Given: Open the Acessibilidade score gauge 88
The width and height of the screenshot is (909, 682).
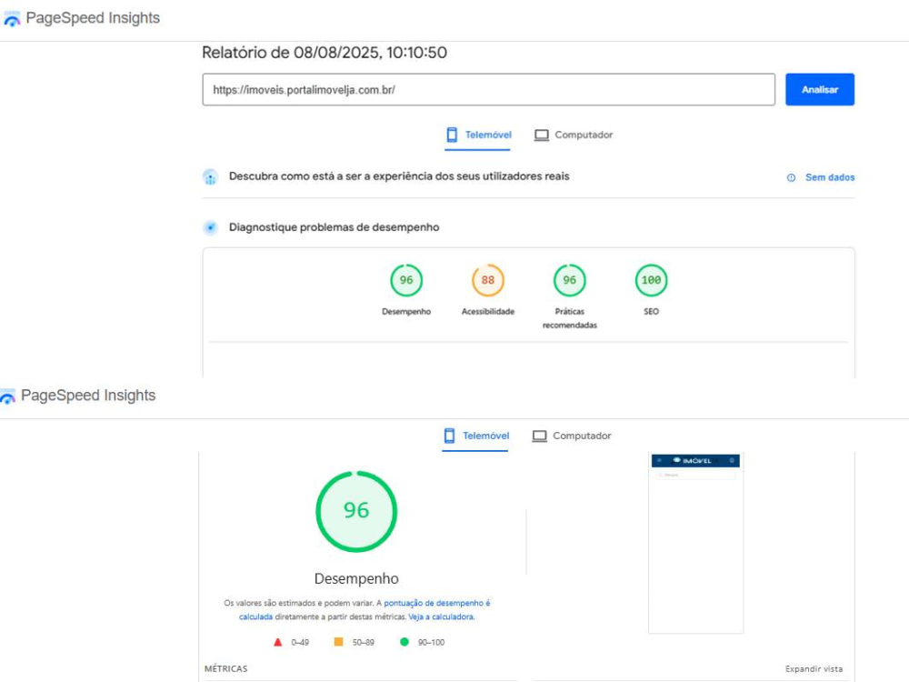Looking at the screenshot, I should 487,280.
